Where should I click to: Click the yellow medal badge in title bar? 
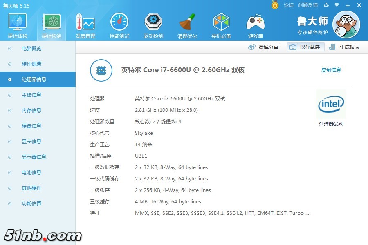[x=275, y=5]
